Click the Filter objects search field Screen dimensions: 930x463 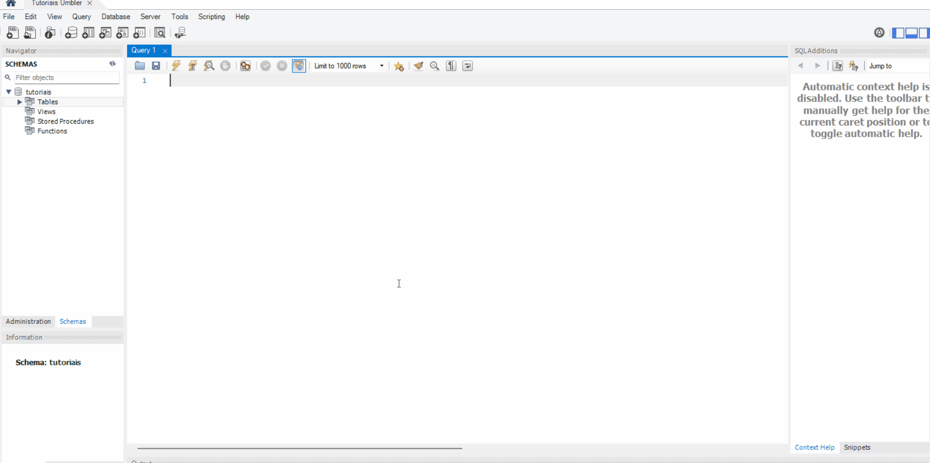pyautogui.click(x=66, y=77)
